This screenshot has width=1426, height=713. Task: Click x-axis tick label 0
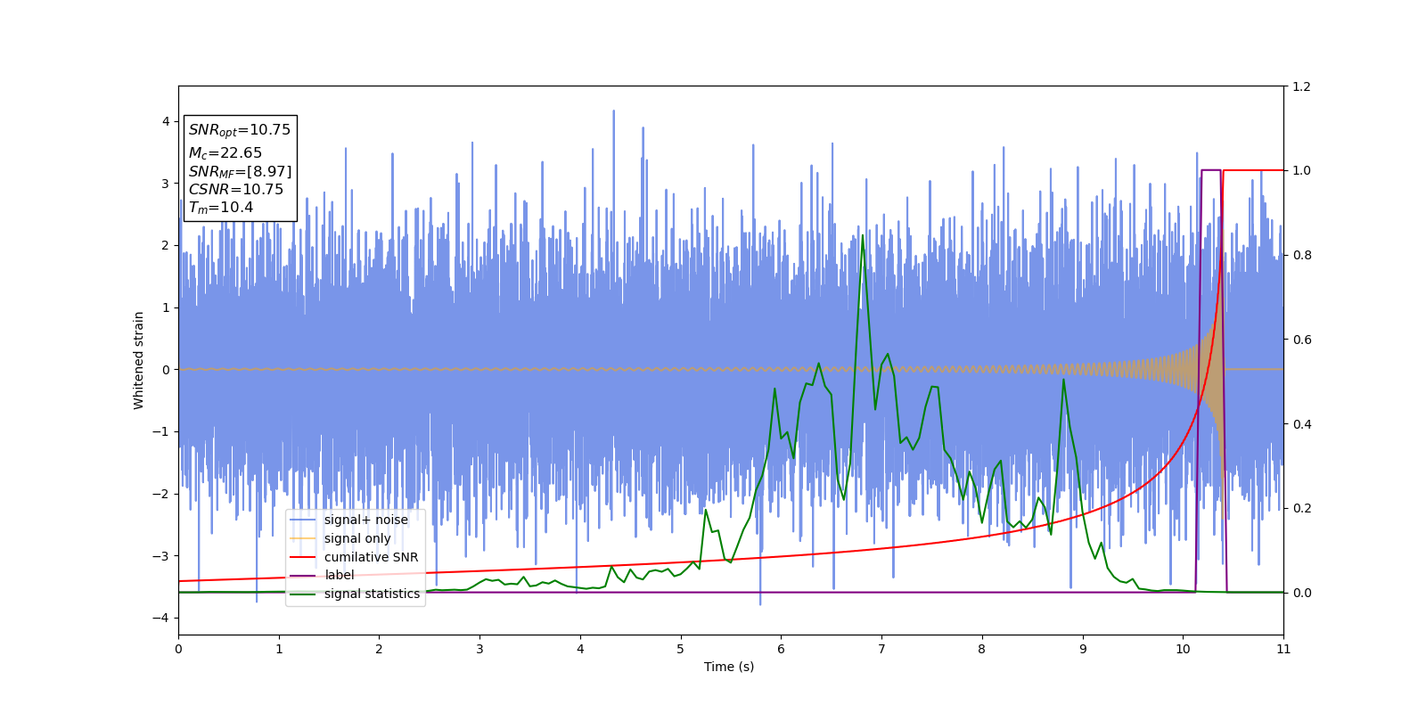[x=178, y=649]
